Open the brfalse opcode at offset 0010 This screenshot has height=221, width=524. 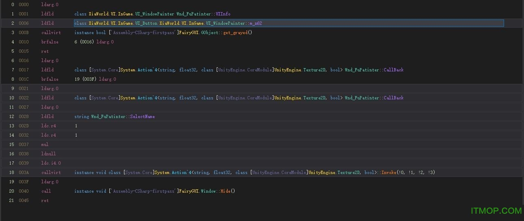point(50,42)
